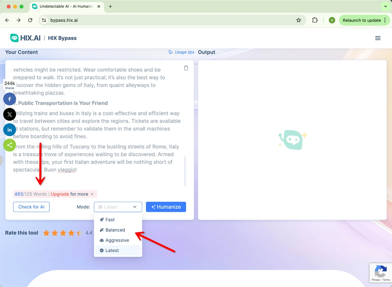Image resolution: width=392 pixels, height=287 pixels.
Task: Close the Undetectable AI tab
Action: click(x=99, y=6)
